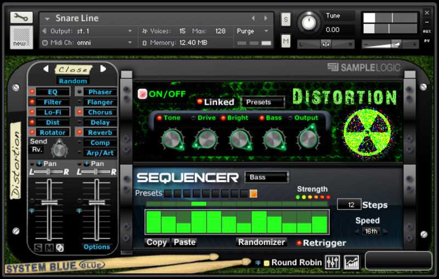This screenshot has width=439, height=279.
Task: Click the radioactive distortion symbol
Action: (368, 132)
